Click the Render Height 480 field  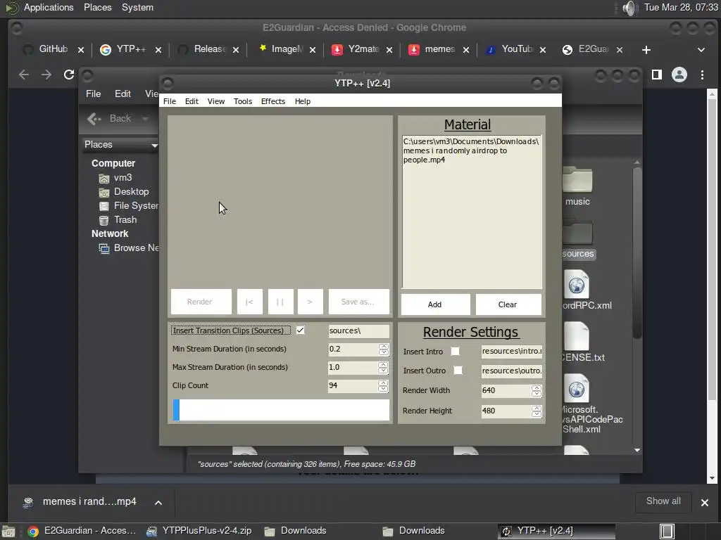click(506, 411)
